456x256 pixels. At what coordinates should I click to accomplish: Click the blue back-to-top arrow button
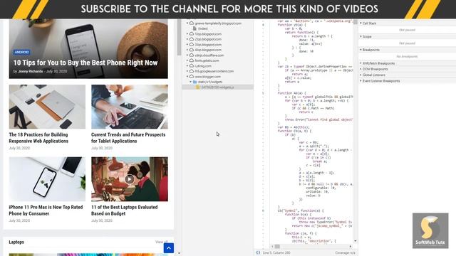[169, 248]
